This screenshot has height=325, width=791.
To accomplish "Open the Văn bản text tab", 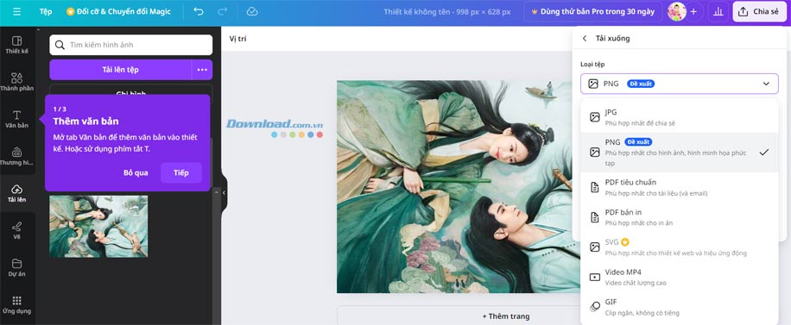I will [17, 120].
